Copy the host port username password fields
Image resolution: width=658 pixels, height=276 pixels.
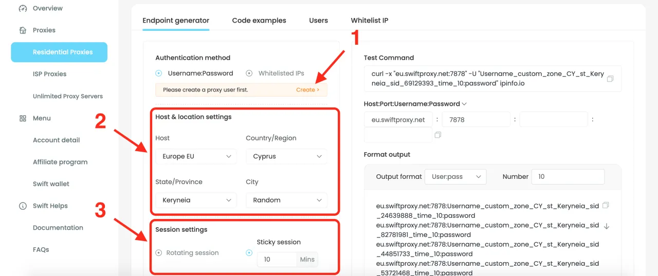coord(437,135)
